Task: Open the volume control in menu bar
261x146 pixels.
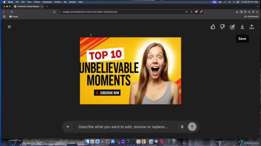Action: [220, 2]
